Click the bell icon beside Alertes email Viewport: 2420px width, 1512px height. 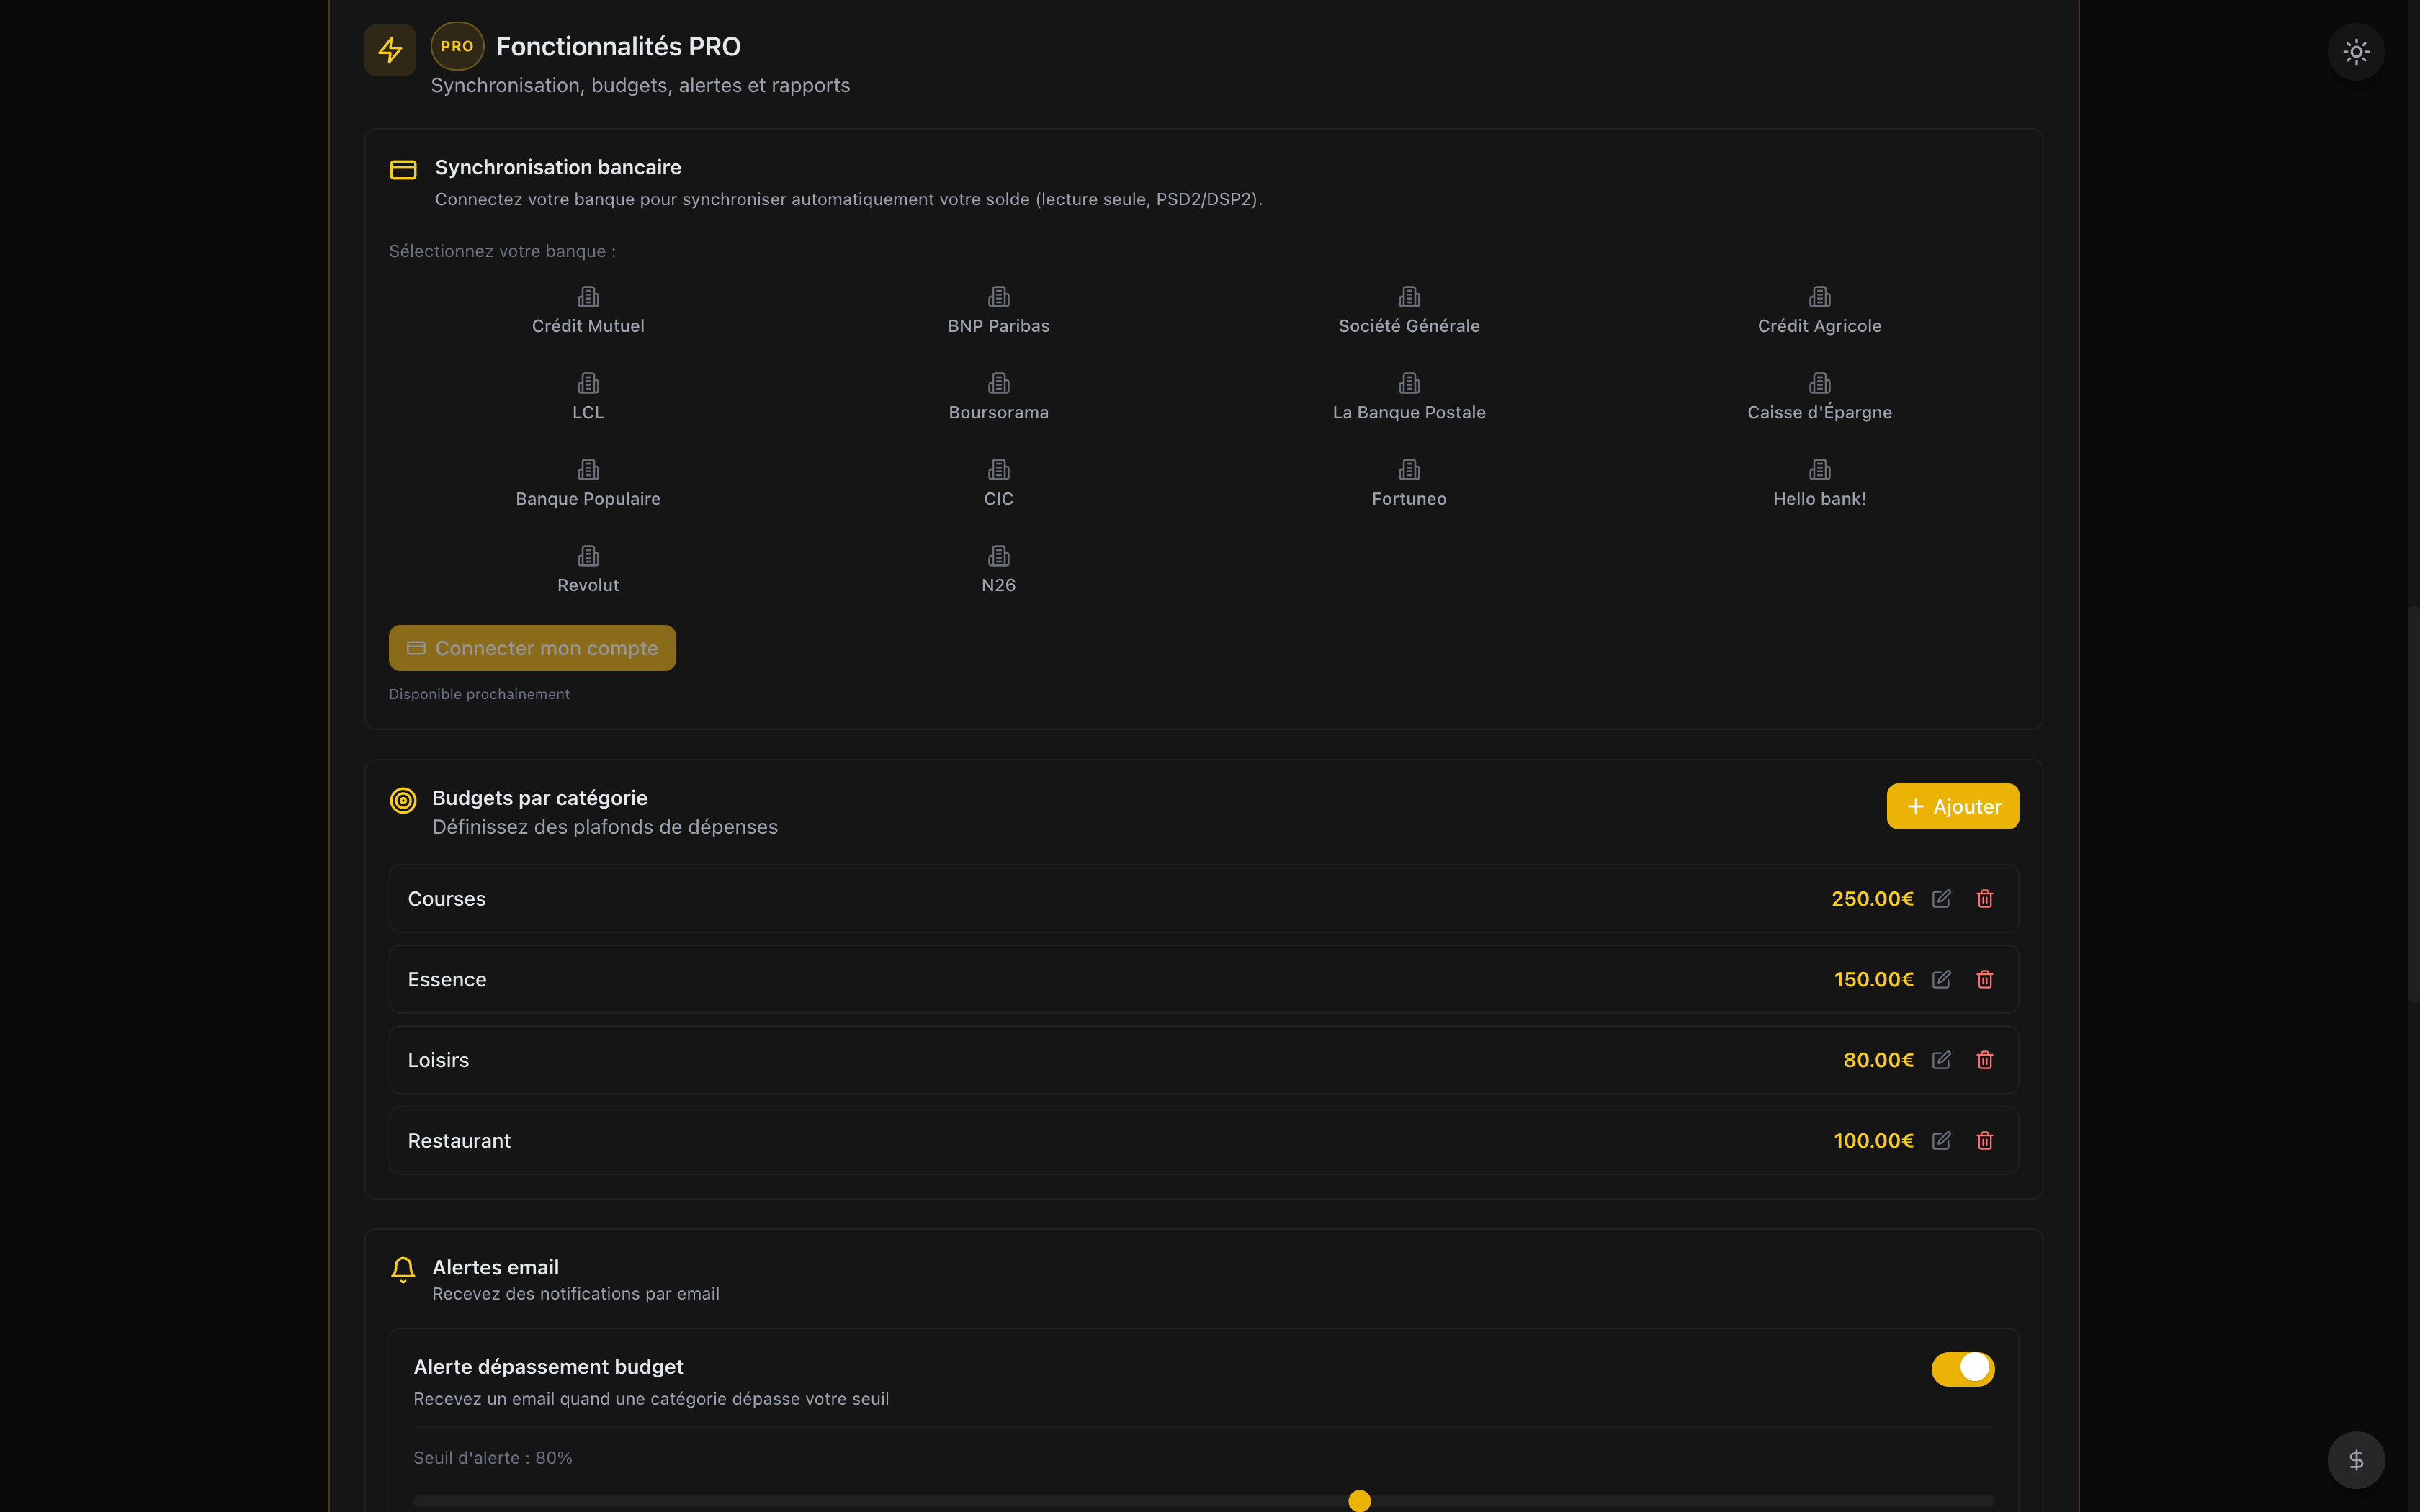[x=403, y=1269]
